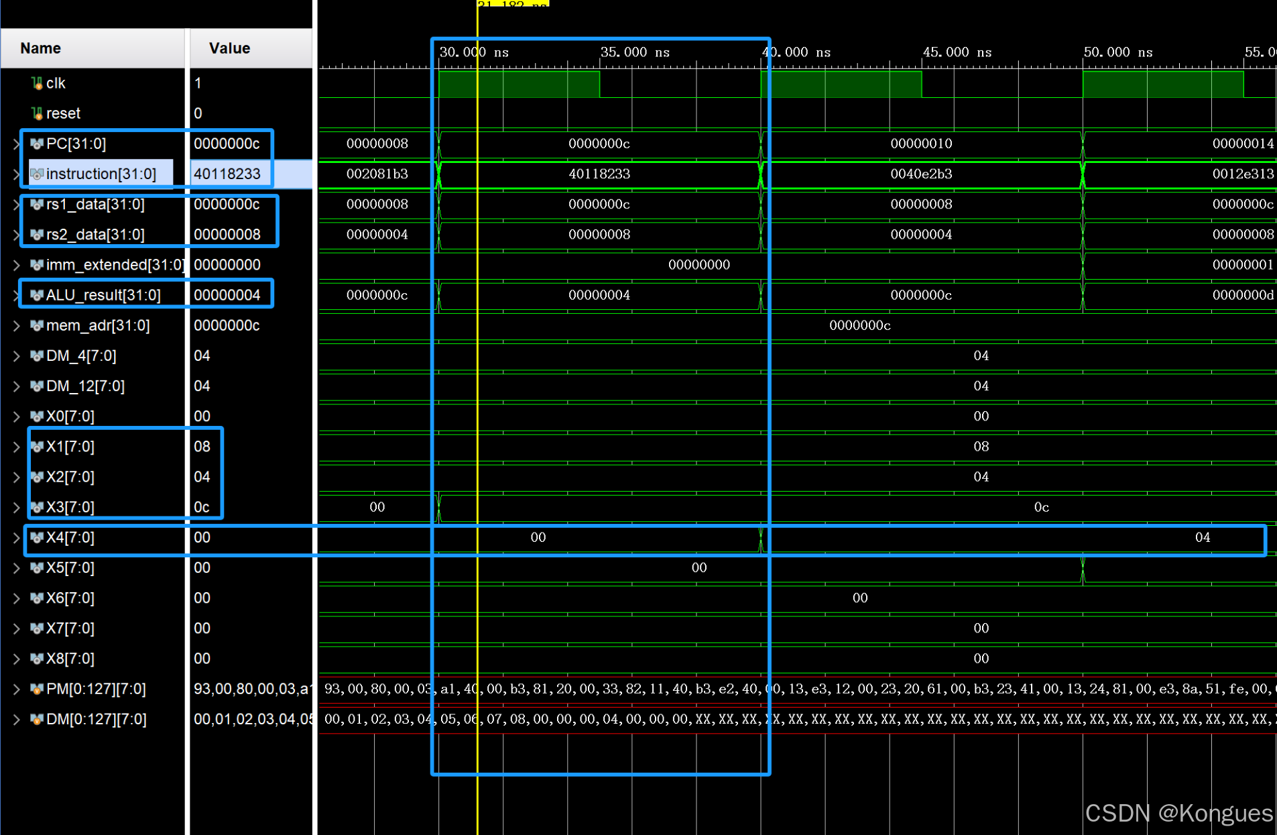The width and height of the screenshot is (1277, 835).
Task: Select the reset signal name
Action: (x=63, y=113)
